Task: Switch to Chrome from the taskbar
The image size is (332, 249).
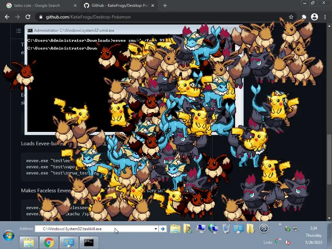Action: pos(49,242)
